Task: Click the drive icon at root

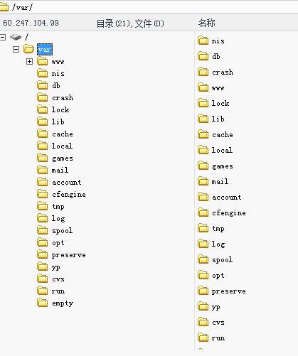Action: [16, 37]
